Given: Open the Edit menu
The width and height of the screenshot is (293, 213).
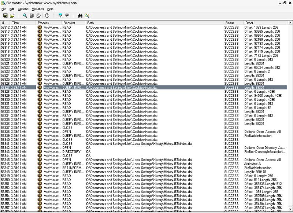Looking at the screenshot, I should [12, 9].
